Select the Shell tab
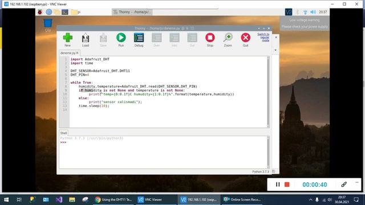 pyautogui.click(x=63, y=133)
